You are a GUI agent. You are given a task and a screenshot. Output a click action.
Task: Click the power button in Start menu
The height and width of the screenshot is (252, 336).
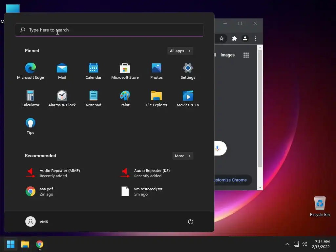pos(191,221)
